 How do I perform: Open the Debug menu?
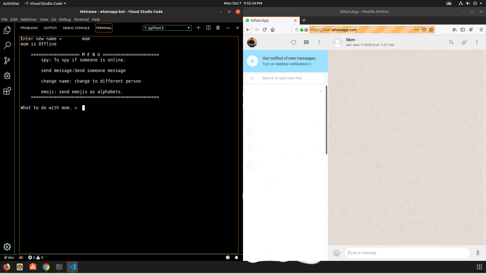(x=65, y=19)
